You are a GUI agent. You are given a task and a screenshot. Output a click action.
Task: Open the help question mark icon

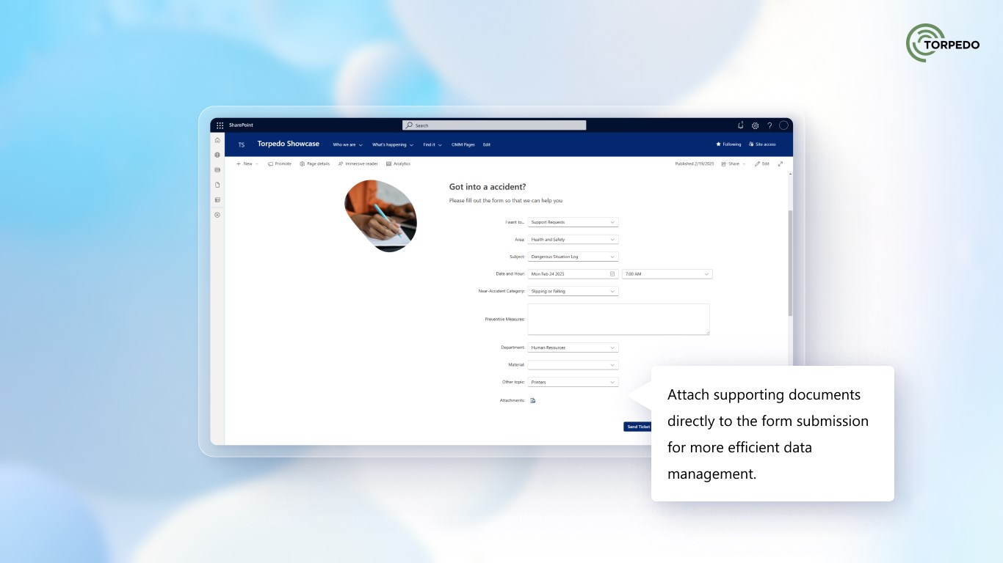tap(770, 125)
